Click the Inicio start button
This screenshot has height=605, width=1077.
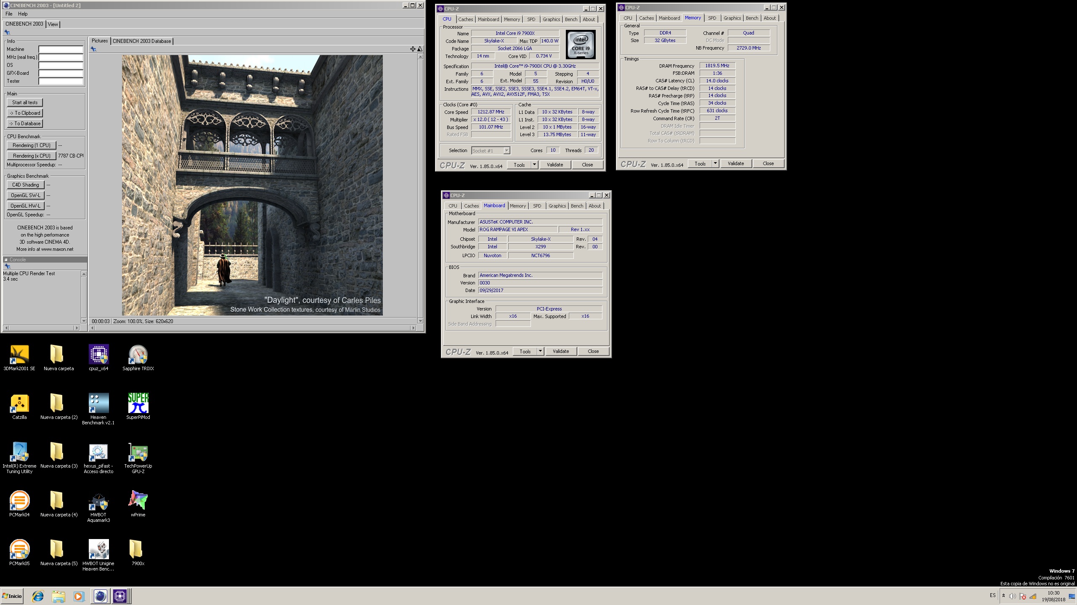[x=12, y=596]
